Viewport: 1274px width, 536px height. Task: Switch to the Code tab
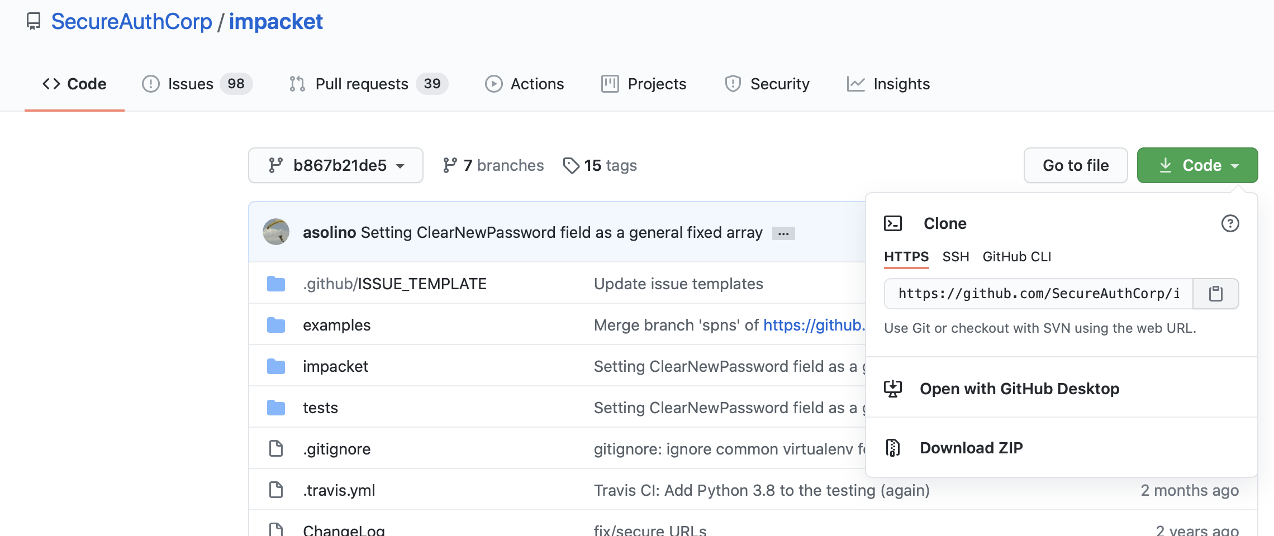[74, 84]
